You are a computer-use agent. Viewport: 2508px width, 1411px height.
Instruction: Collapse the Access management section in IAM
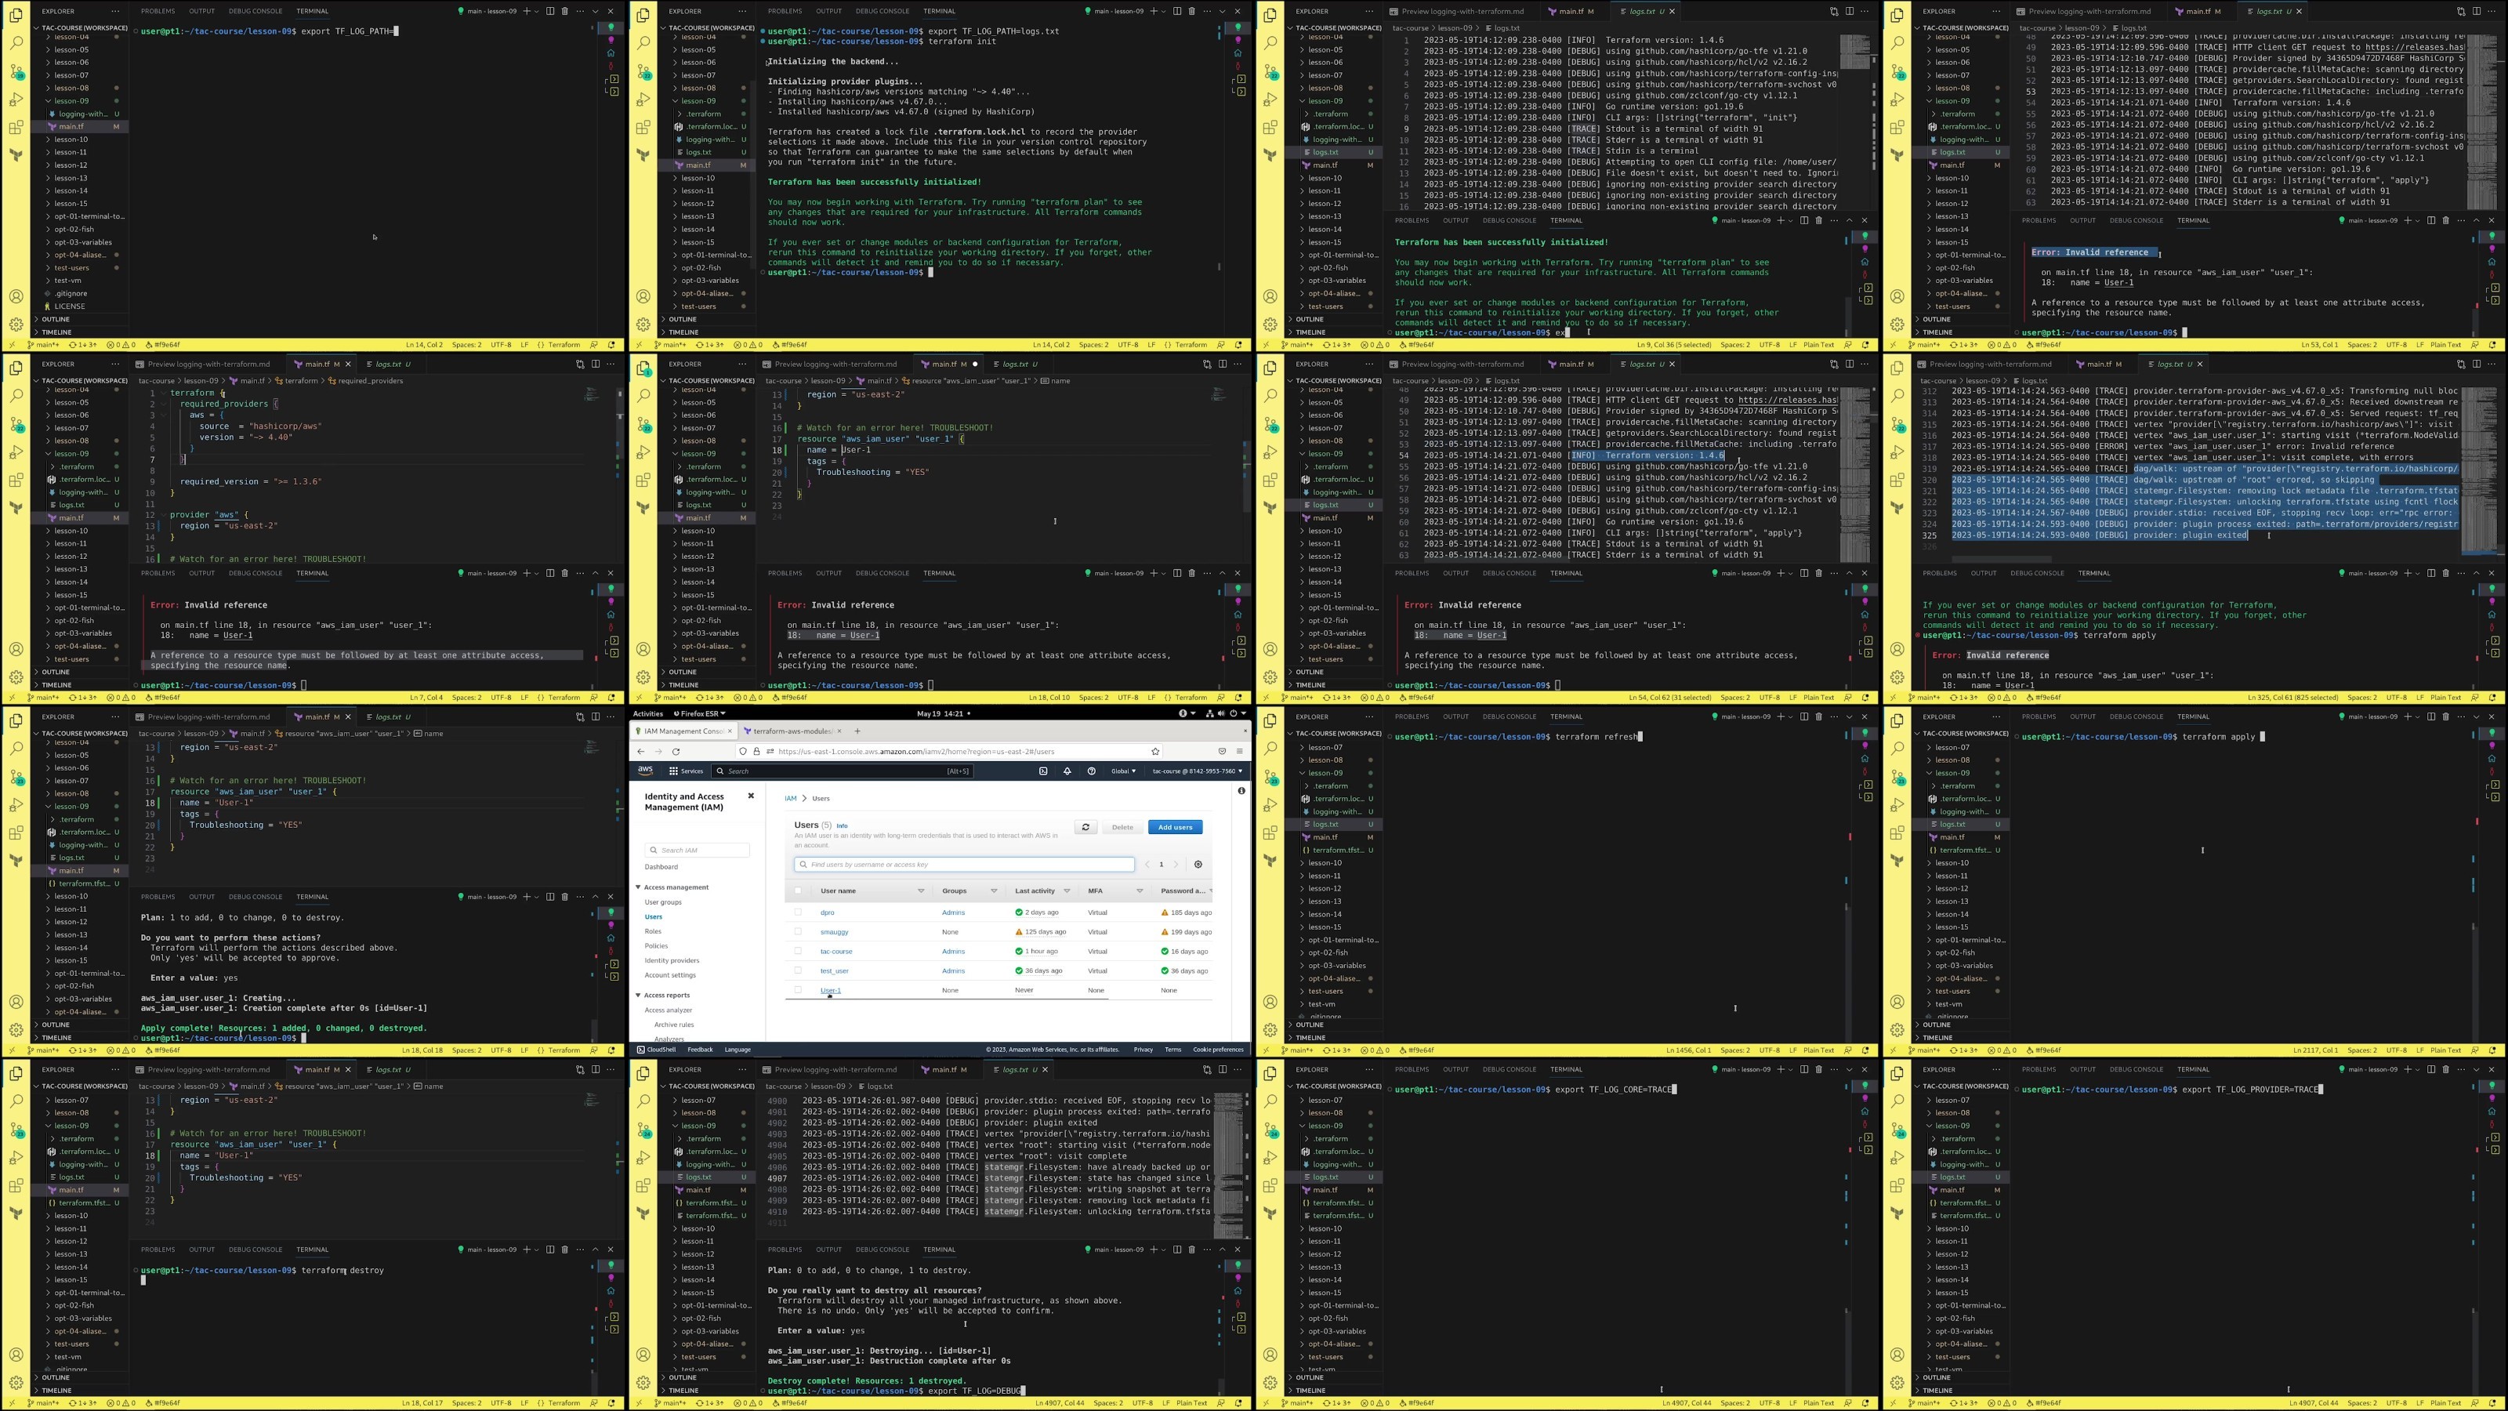tap(639, 887)
